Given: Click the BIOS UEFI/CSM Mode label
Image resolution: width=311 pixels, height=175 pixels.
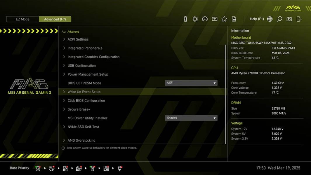Looking at the screenshot, I should (x=84, y=83).
